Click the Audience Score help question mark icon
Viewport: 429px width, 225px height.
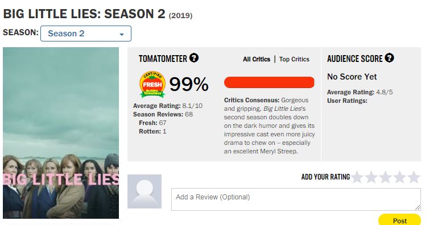coord(389,58)
